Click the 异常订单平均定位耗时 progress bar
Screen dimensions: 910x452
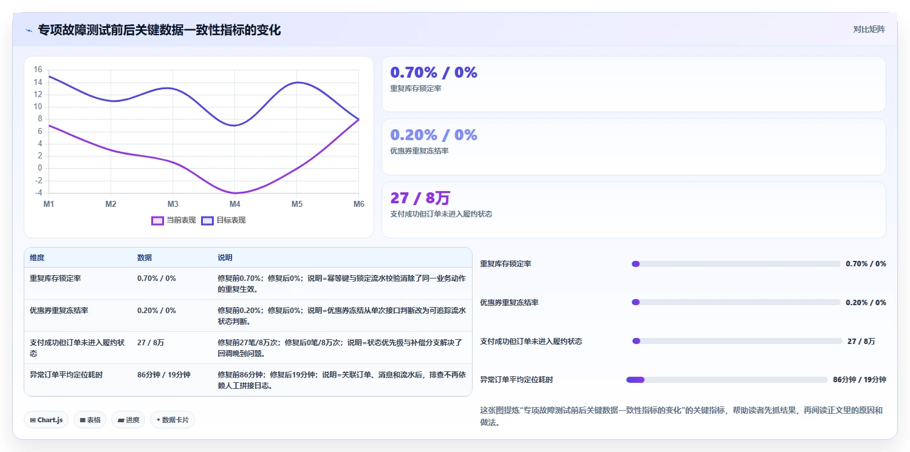click(x=727, y=380)
